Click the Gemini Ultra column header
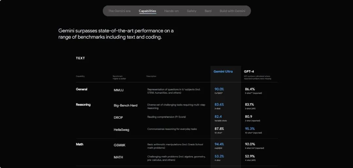The width and height of the screenshot is (353, 168). tap(223, 71)
